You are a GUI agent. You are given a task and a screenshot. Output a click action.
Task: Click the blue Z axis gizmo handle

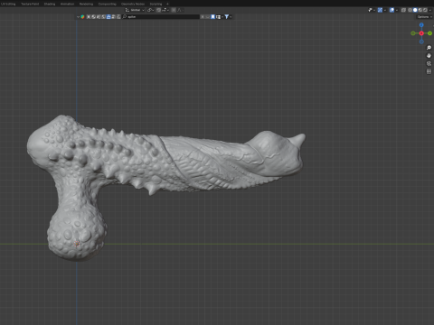[x=421, y=25]
